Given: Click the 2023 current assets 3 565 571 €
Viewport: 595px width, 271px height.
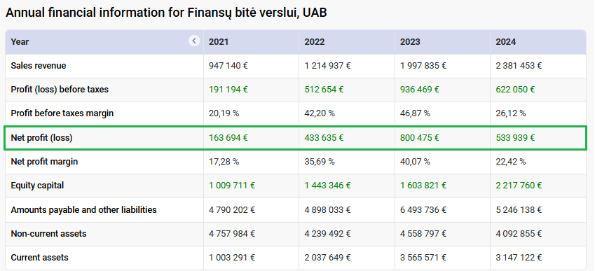Looking at the screenshot, I should 423,258.
